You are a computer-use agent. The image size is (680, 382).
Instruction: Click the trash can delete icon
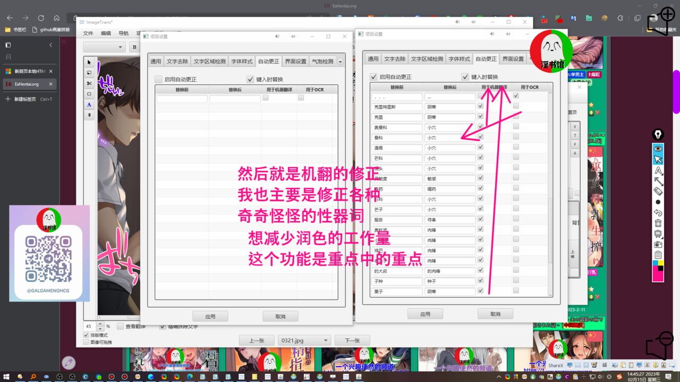click(658, 223)
